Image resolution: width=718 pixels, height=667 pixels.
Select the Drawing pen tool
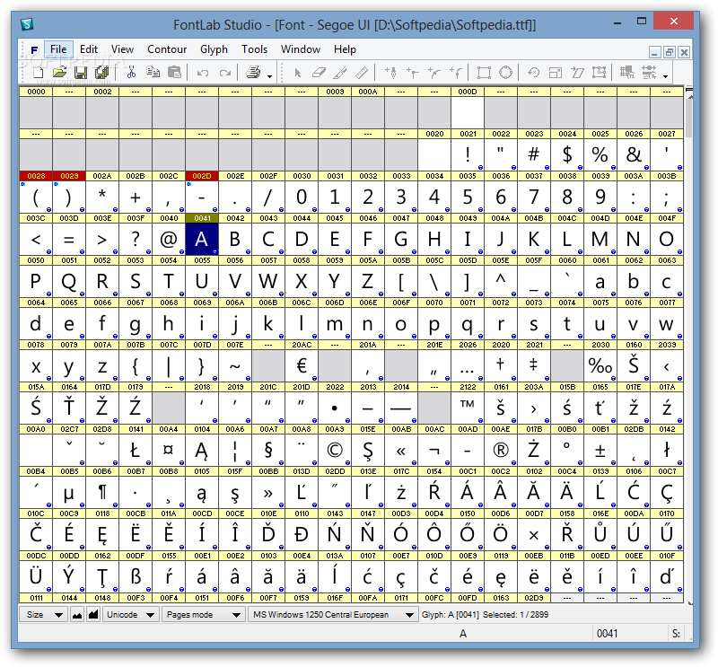click(x=391, y=73)
